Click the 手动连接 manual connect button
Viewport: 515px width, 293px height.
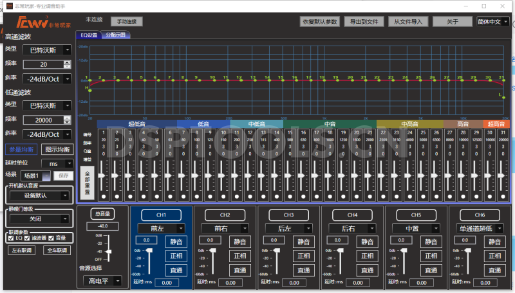(127, 21)
